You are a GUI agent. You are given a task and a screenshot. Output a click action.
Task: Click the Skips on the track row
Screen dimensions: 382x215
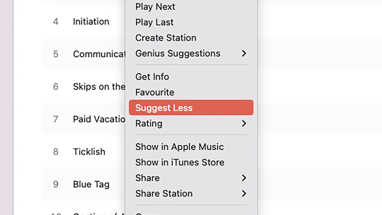[99, 87]
